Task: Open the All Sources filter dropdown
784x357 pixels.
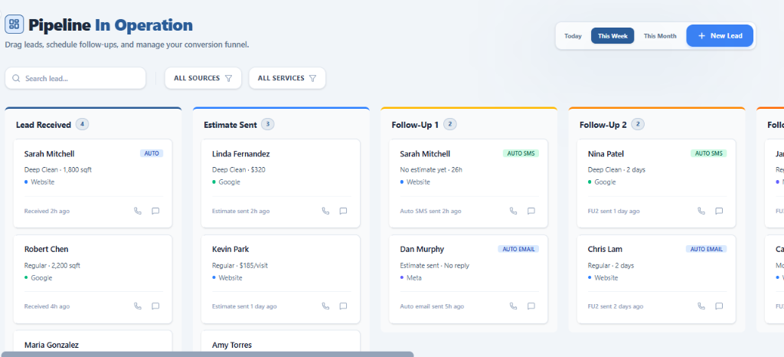Action: click(x=203, y=78)
